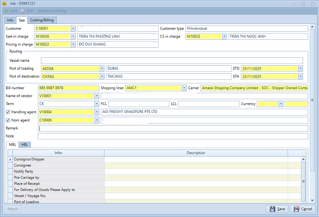The height and width of the screenshot is (217, 319).
Task: Click the main form vertical scrollbar
Action: click(x=312, y=100)
